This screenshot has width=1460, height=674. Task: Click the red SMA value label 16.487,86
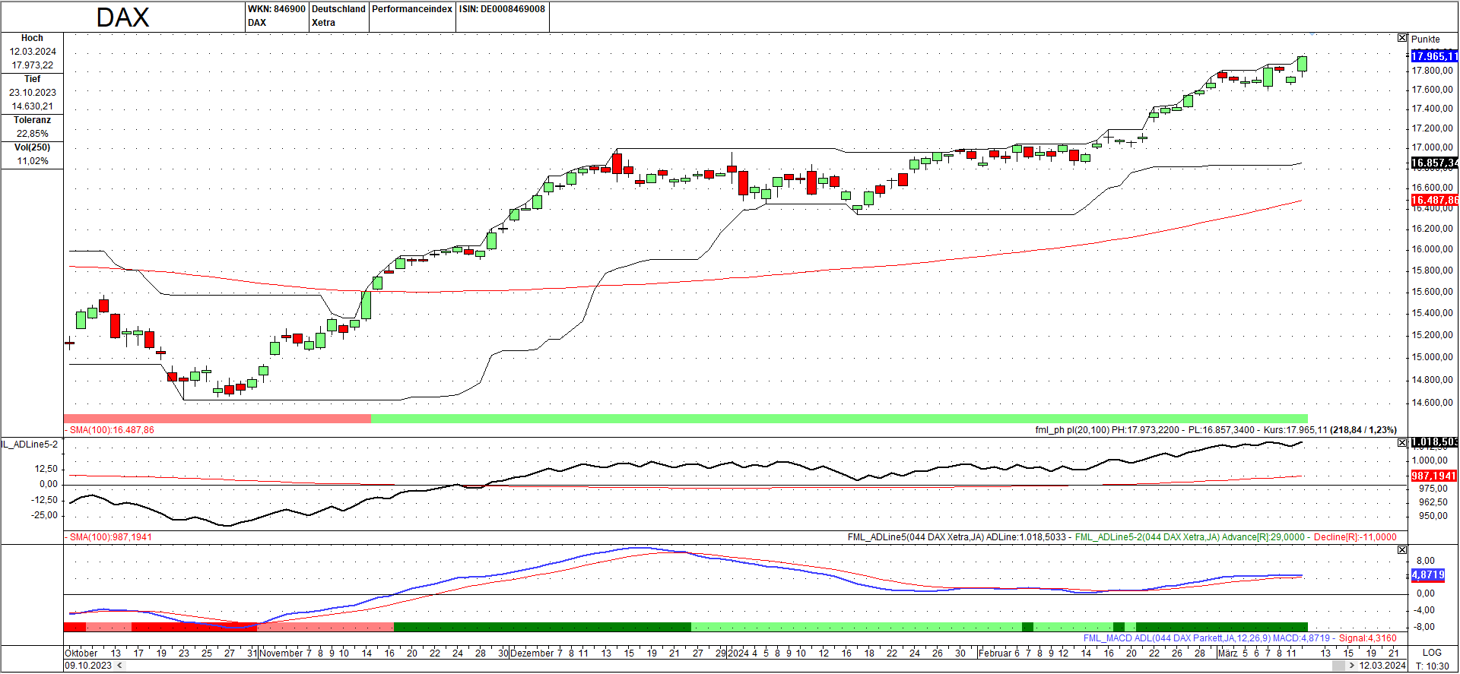click(1433, 201)
